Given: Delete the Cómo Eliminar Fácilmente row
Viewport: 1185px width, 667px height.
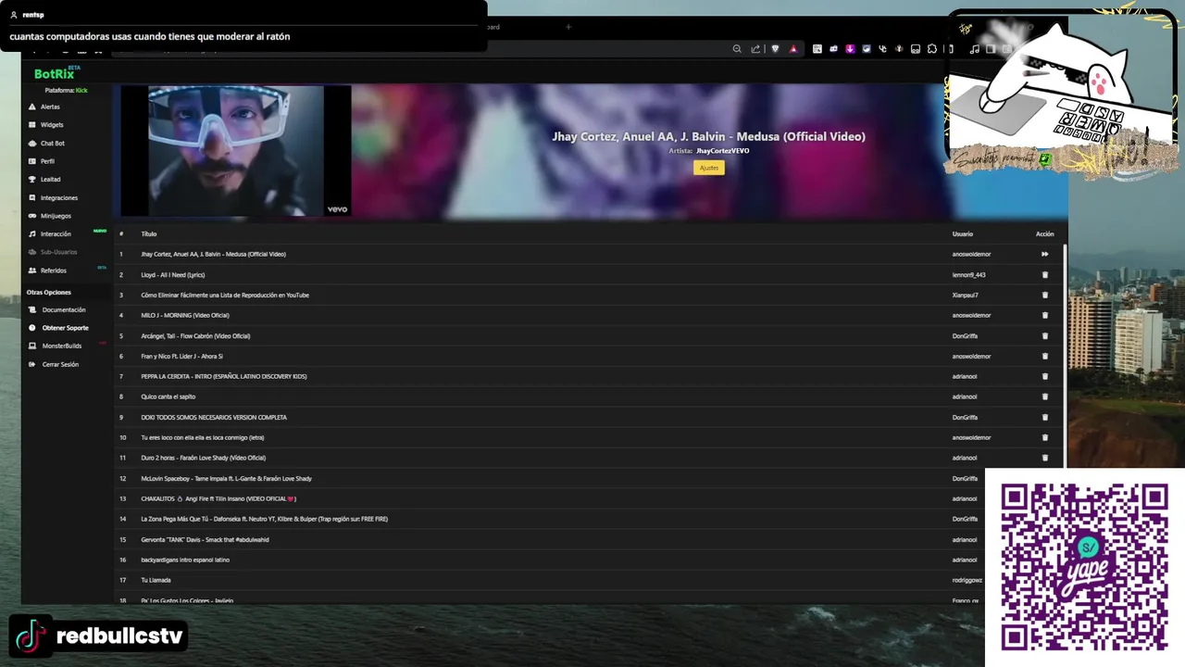Looking at the screenshot, I should [1045, 295].
